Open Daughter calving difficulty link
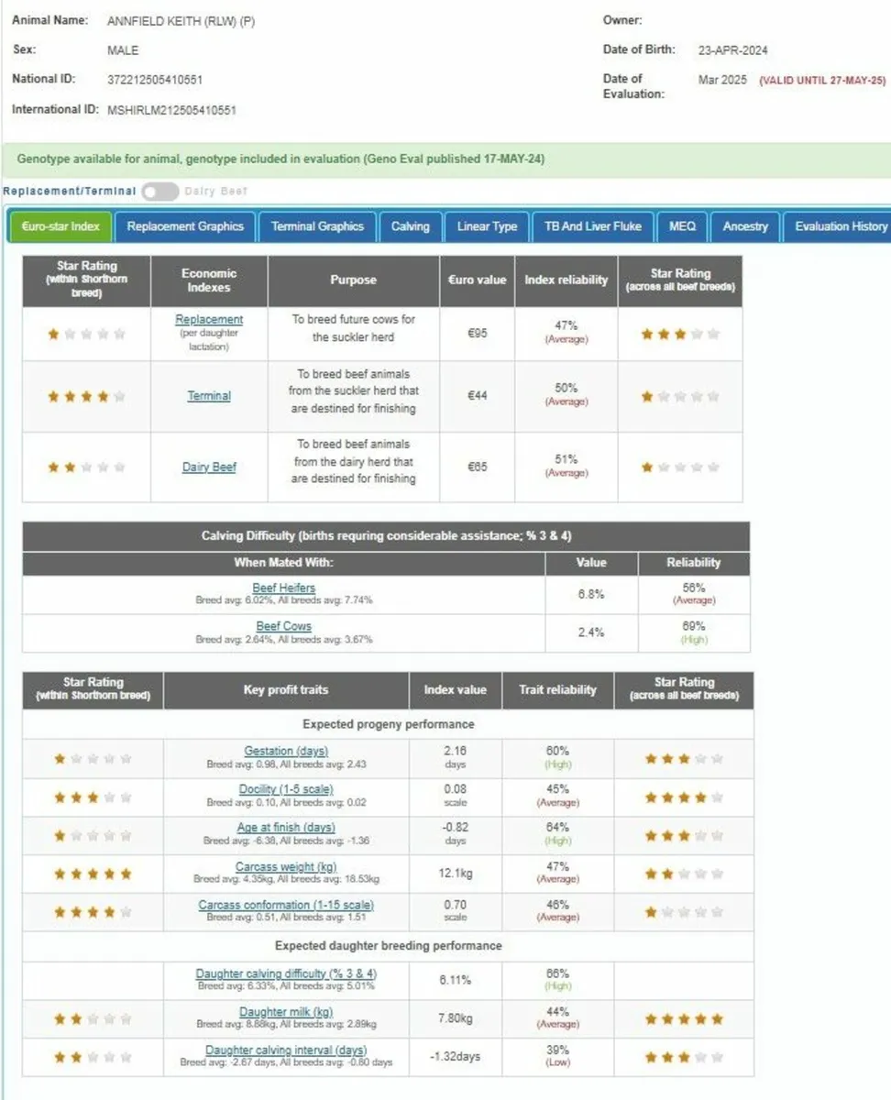The width and height of the screenshot is (891, 1100). (286, 973)
